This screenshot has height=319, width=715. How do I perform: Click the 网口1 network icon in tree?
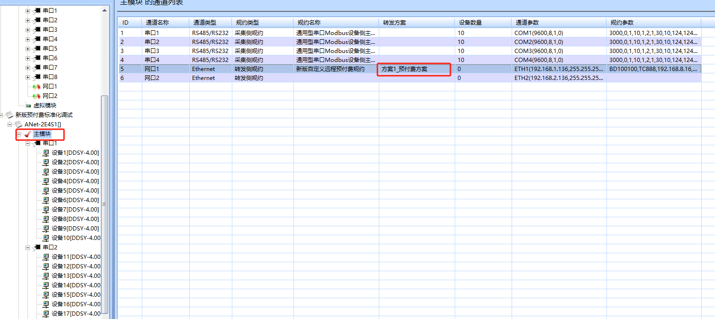(37, 87)
